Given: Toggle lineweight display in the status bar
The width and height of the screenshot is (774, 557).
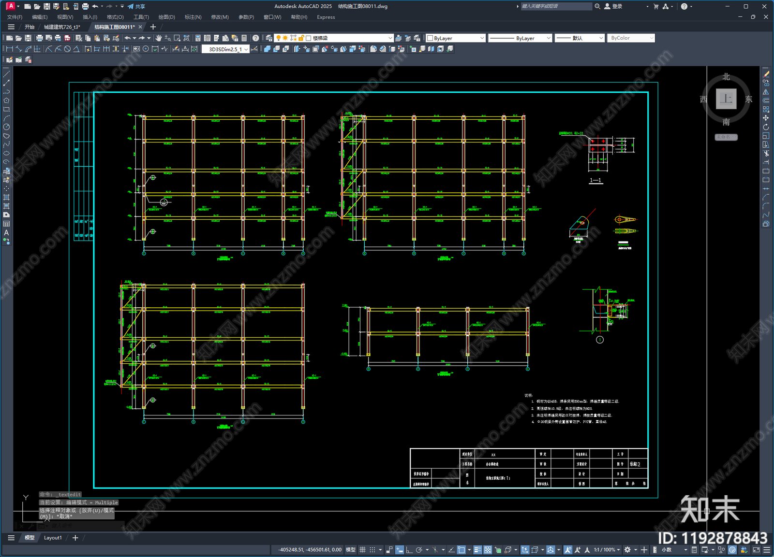Looking at the screenshot, I should (x=477, y=550).
